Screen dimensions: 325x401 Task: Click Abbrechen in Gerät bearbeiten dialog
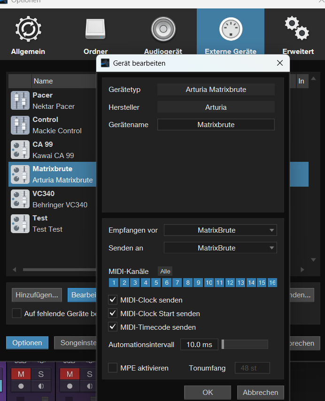click(x=261, y=392)
